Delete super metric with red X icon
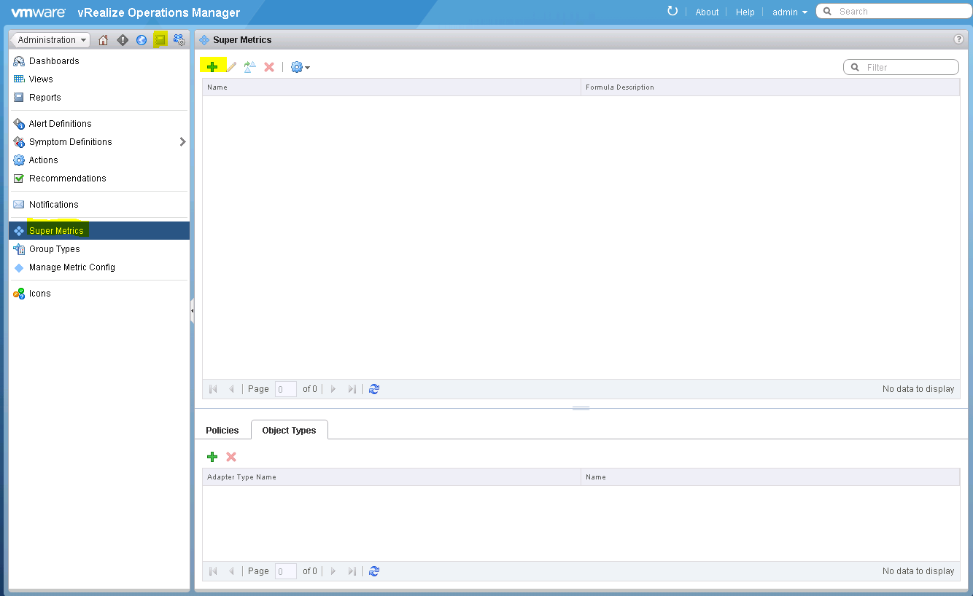 click(269, 67)
